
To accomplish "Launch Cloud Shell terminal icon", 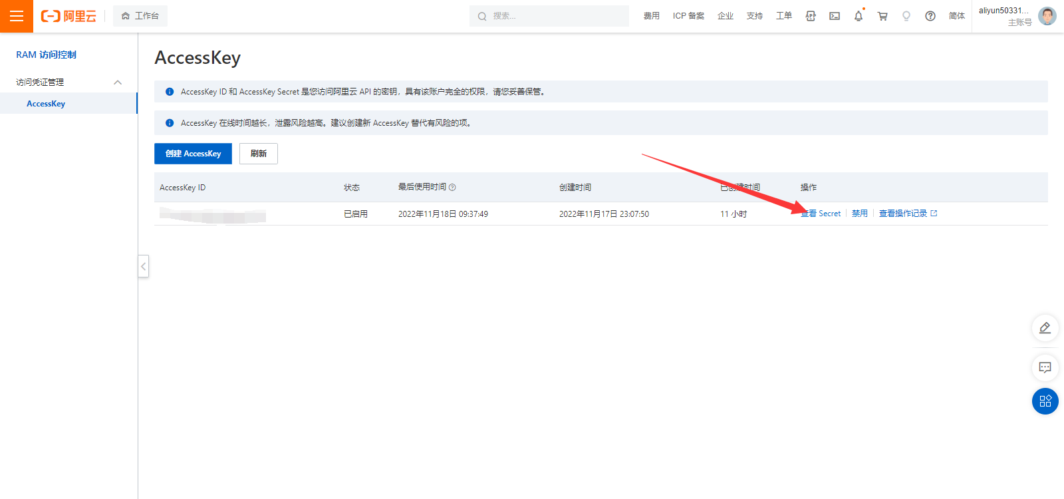I will (x=835, y=16).
